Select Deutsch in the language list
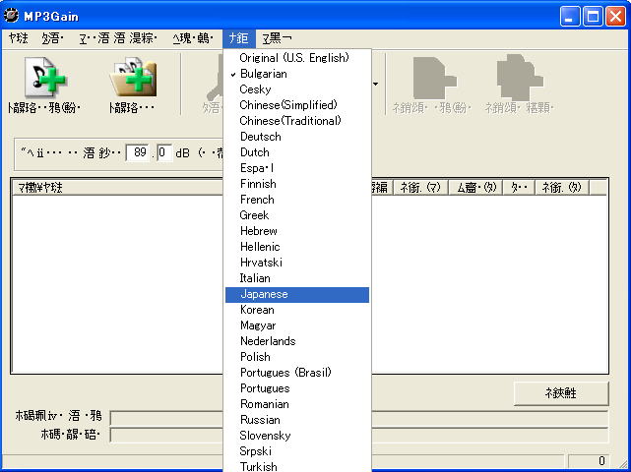631x472 pixels. [x=297, y=137]
